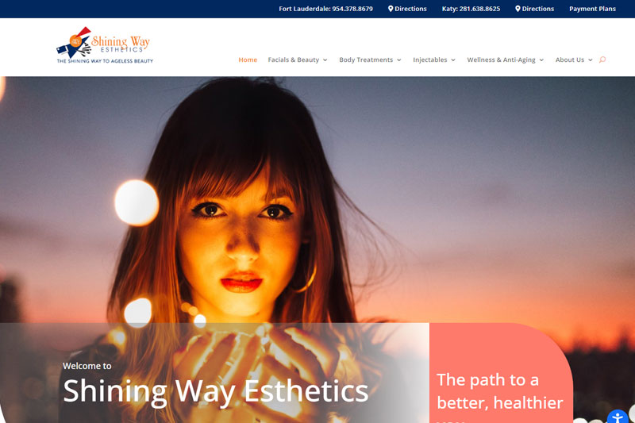The height and width of the screenshot is (423, 635).
Task: Expand the About Us chevron
Action: 590,60
